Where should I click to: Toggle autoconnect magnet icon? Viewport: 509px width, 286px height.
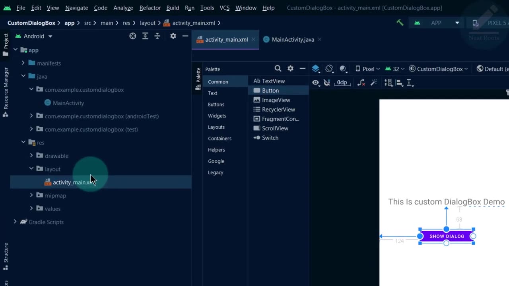coord(327,83)
